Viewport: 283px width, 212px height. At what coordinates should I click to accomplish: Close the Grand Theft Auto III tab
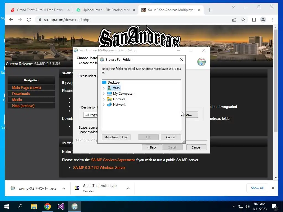69,10
